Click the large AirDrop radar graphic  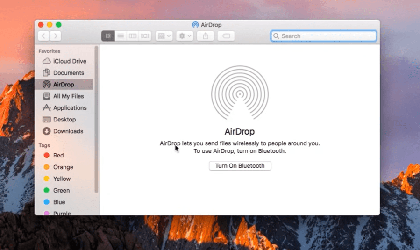(x=240, y=93)
